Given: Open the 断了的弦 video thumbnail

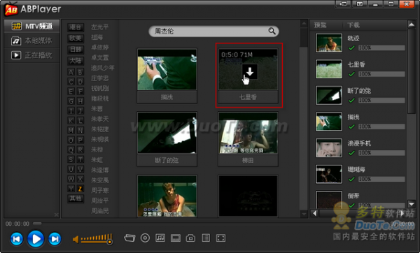Looking at the screenshot, I should click(x=167, y=133).
